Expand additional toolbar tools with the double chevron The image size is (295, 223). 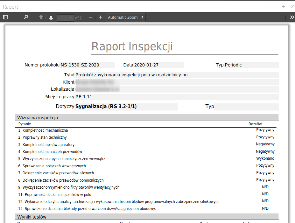(292, 17)
